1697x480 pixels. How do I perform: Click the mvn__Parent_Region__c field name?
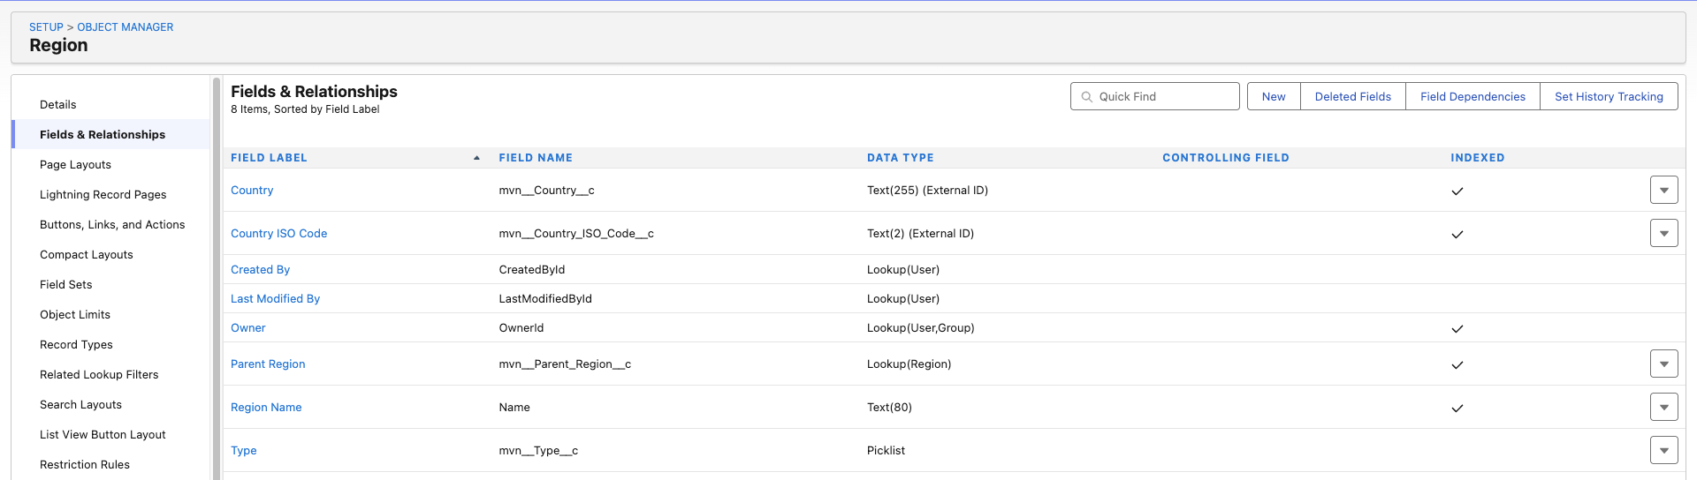click(565, 364)
